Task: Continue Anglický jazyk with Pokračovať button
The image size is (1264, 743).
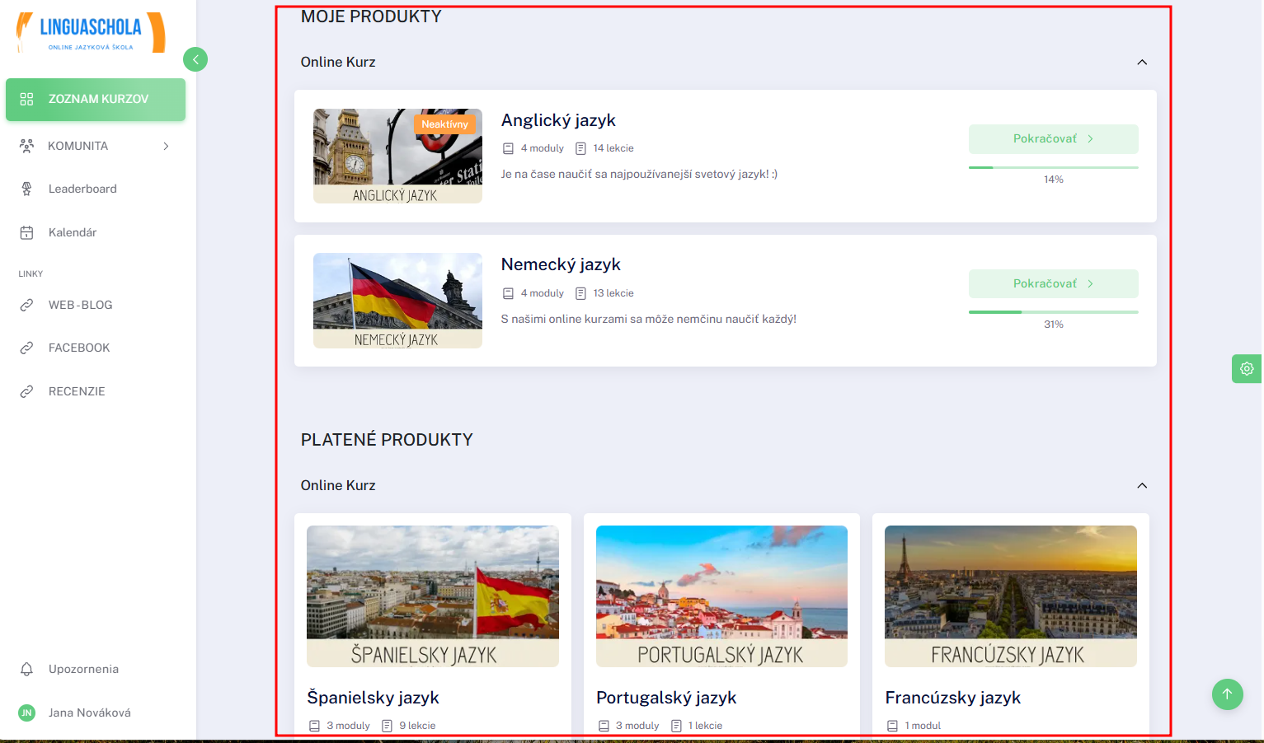Action: point(1053,138)
